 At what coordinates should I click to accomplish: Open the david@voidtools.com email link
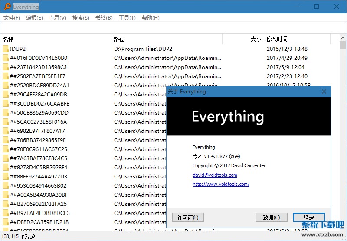coord(215,175)
